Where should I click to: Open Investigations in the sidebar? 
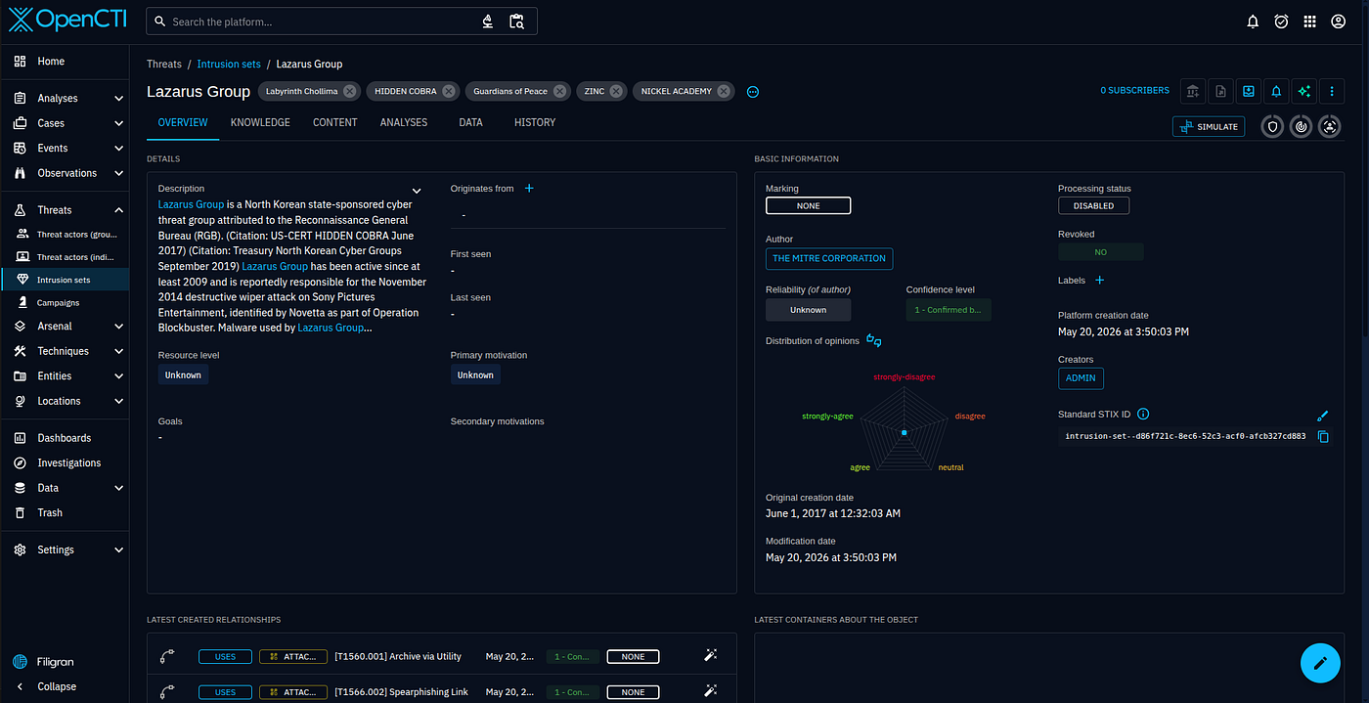[x=65, y=463]
